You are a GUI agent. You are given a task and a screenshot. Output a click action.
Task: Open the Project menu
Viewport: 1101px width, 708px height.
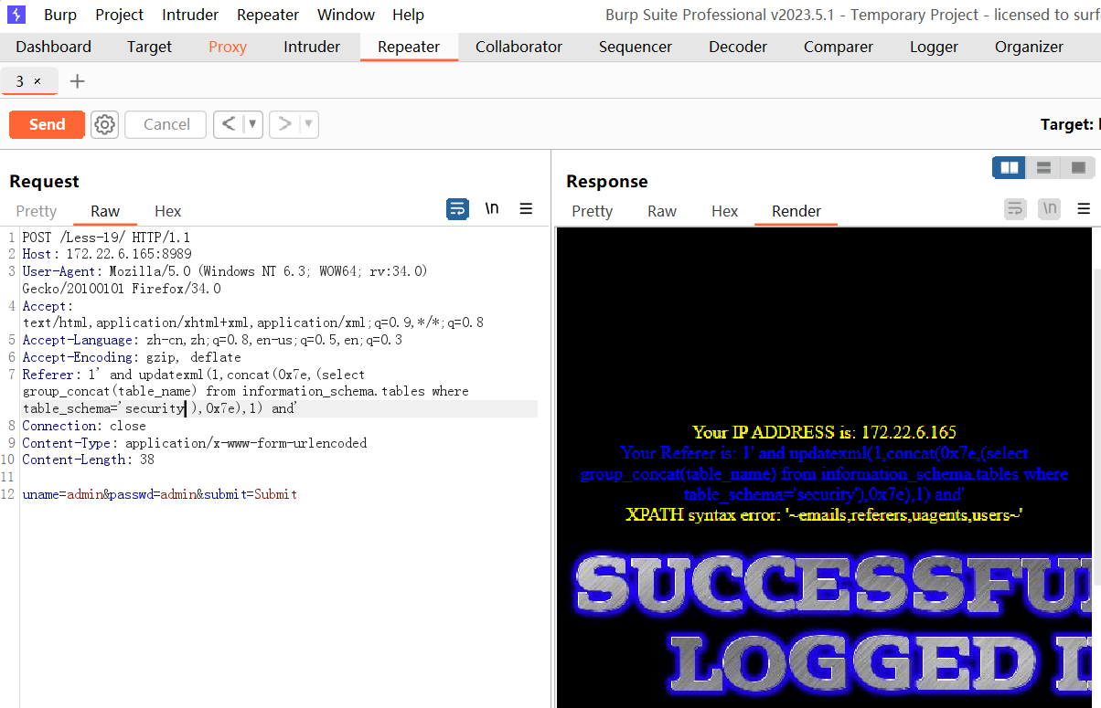click(120, 15)
